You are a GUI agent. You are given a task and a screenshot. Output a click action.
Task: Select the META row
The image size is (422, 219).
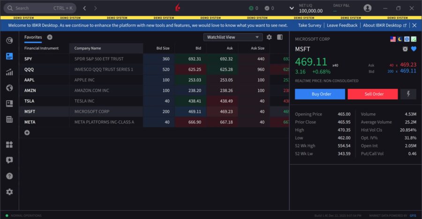tap(154, 122)
